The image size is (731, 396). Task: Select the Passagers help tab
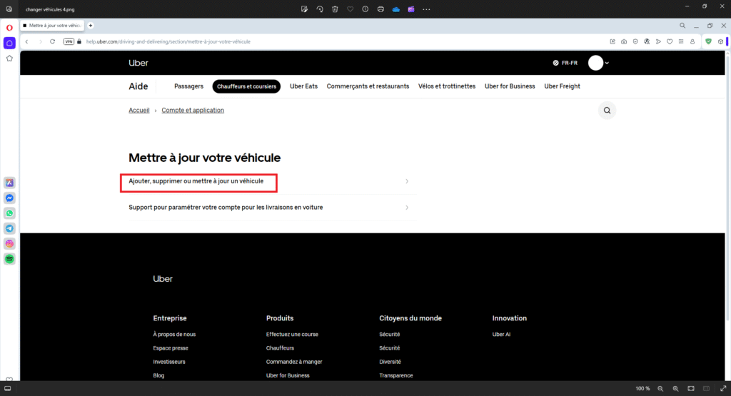coord(188,86)
